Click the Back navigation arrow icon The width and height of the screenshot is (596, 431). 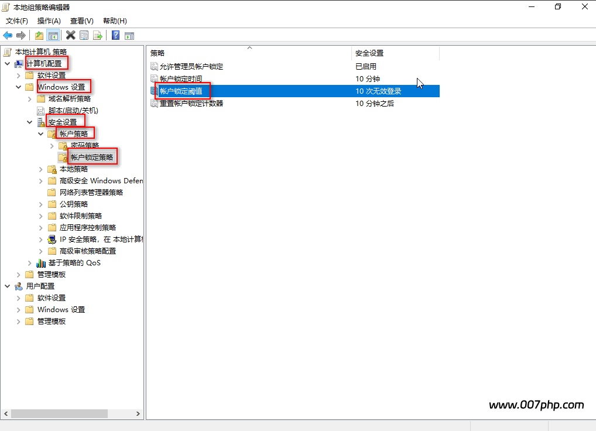pyautogui.click(x=7, y=35)
